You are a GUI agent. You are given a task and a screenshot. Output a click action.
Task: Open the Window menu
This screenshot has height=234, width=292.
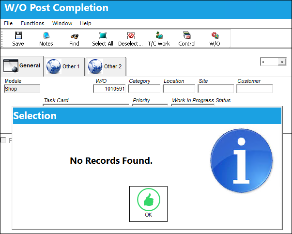click(x=62, y=23)
